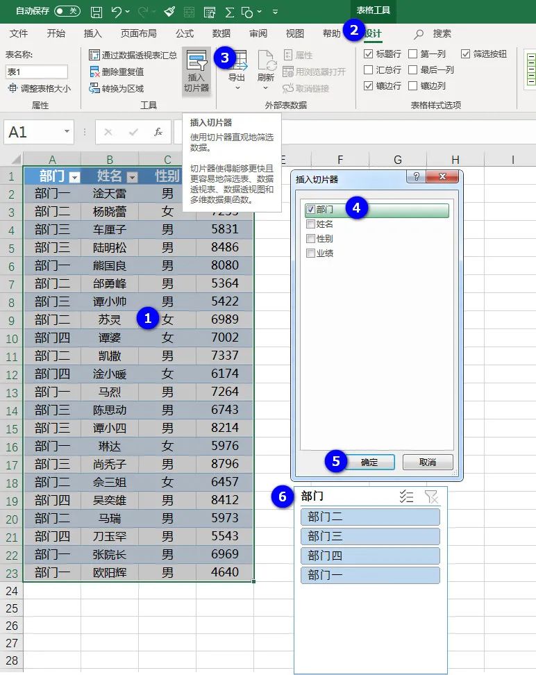Switch to the 数据 ribbon tab
This screenshot has height=675, width=536.
click(221, 33)
